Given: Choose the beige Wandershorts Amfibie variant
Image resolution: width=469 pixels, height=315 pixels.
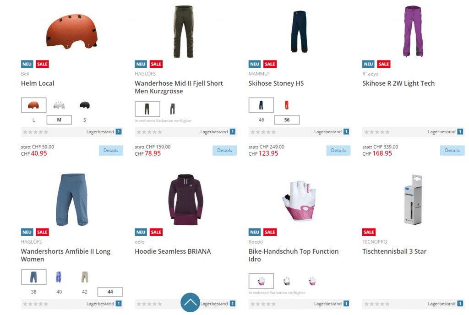Looking at the screenshot, I should 84,277.
